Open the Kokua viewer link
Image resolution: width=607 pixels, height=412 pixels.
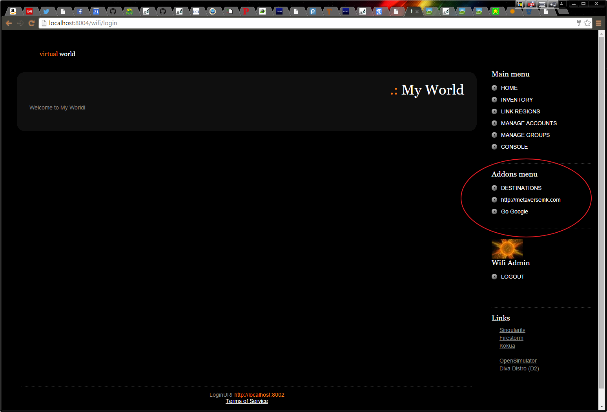coord(507,346)
